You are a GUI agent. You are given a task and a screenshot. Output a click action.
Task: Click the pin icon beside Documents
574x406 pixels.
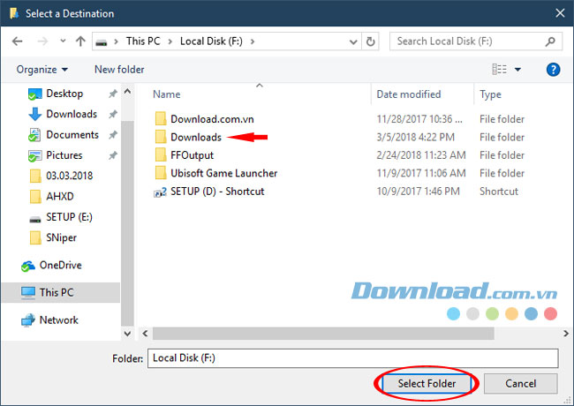coord(112,135)
